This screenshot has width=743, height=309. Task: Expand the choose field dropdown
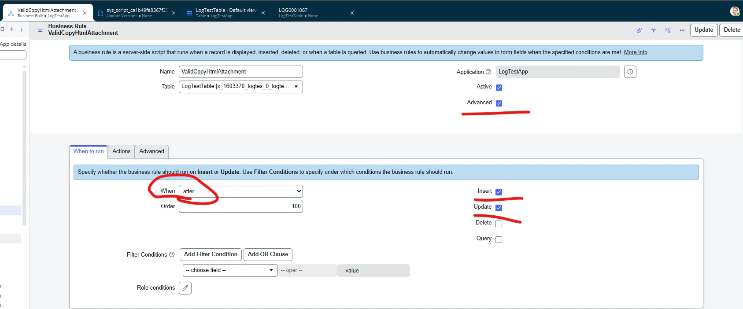tap(230, 270)
